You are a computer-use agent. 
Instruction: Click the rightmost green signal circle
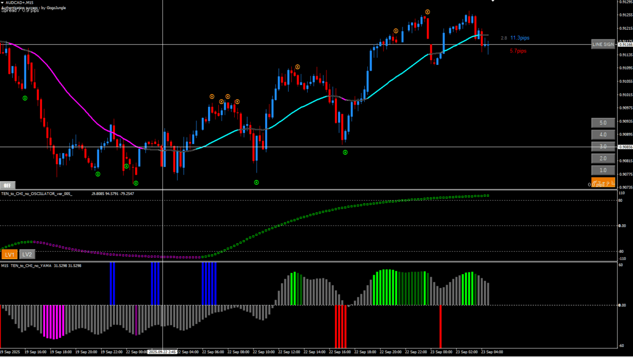pyautogui.click(x=345, y=152)
